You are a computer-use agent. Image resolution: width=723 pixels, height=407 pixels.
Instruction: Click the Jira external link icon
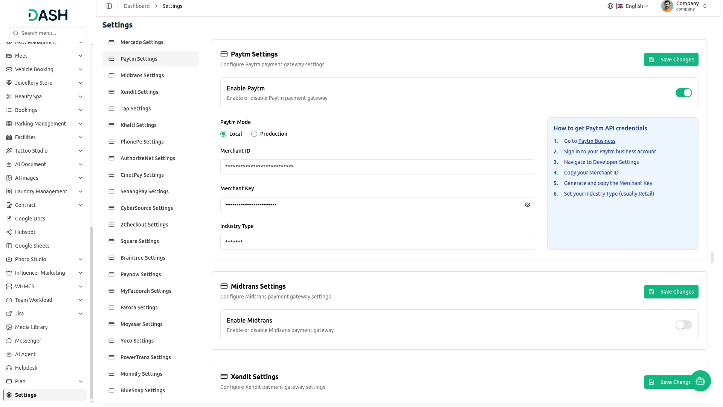(x=9, y=314)
